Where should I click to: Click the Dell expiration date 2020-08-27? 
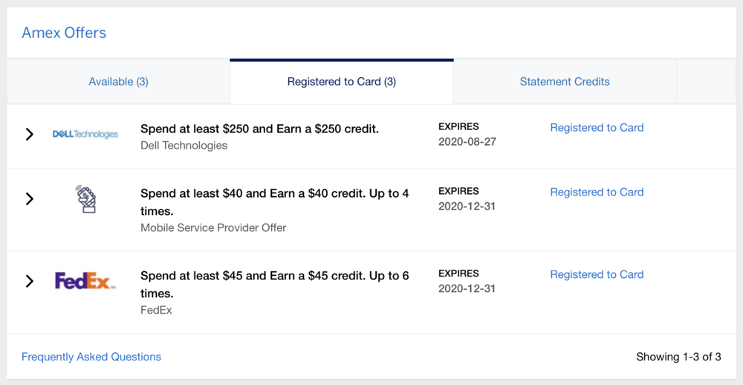(467, 142)
